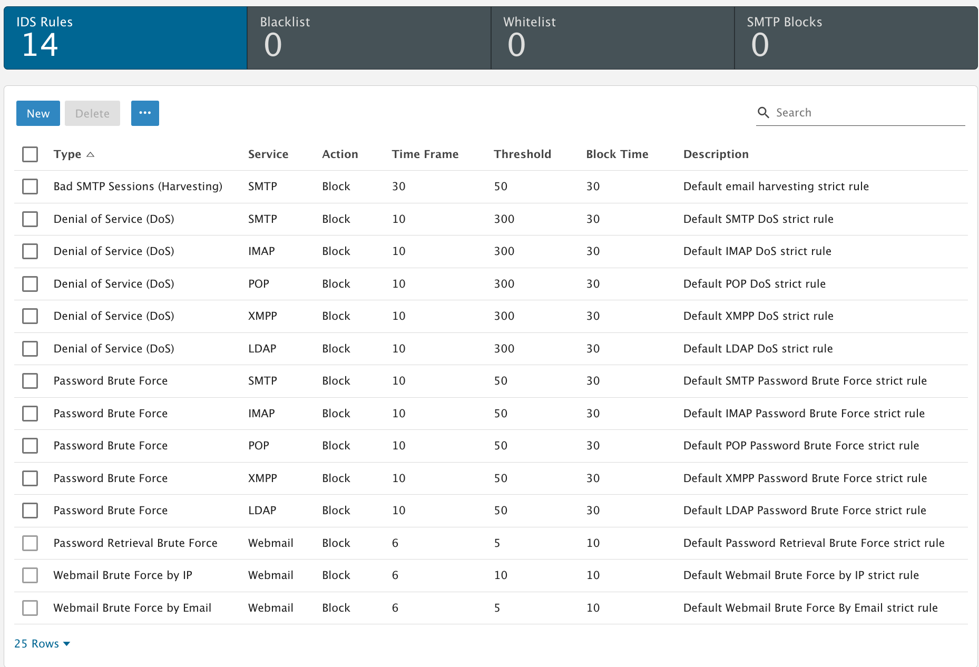Check the Webmail Brute Force by IP row
This screenshot has width=979, height=667.
pos(30,575)
